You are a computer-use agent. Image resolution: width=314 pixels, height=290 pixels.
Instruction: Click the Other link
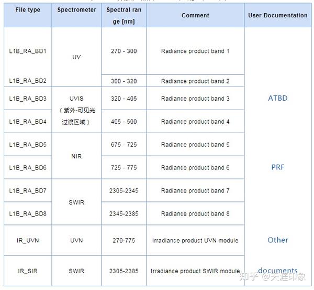click(x=277, y=240)
